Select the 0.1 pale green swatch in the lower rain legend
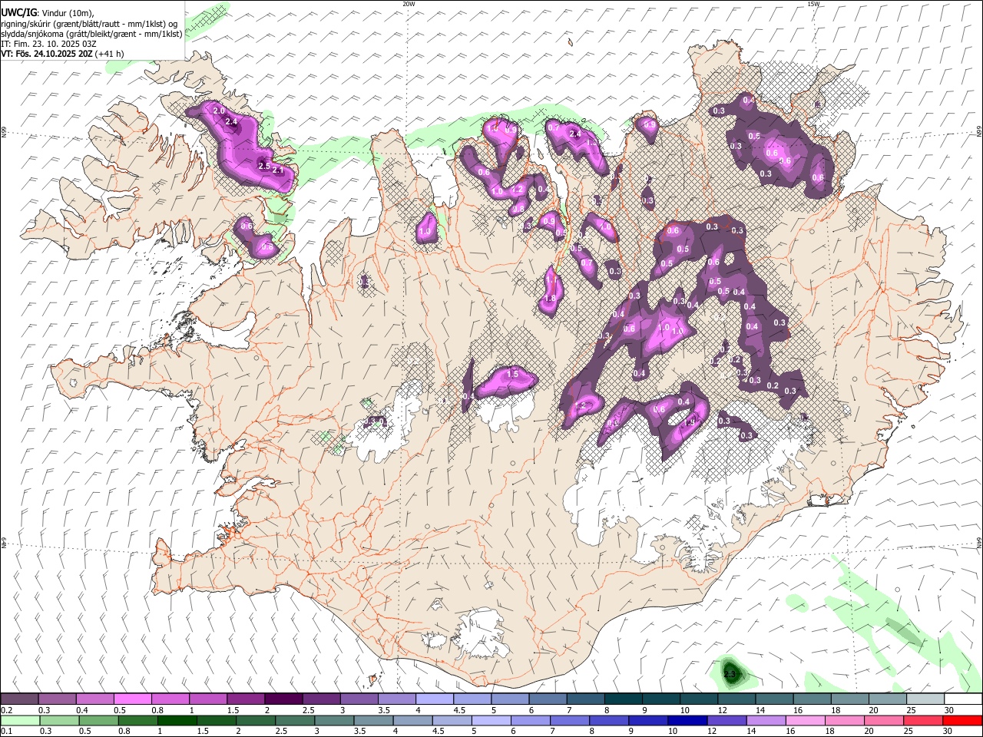This screenshot has width=983, height=737. (x=20, y=720)
